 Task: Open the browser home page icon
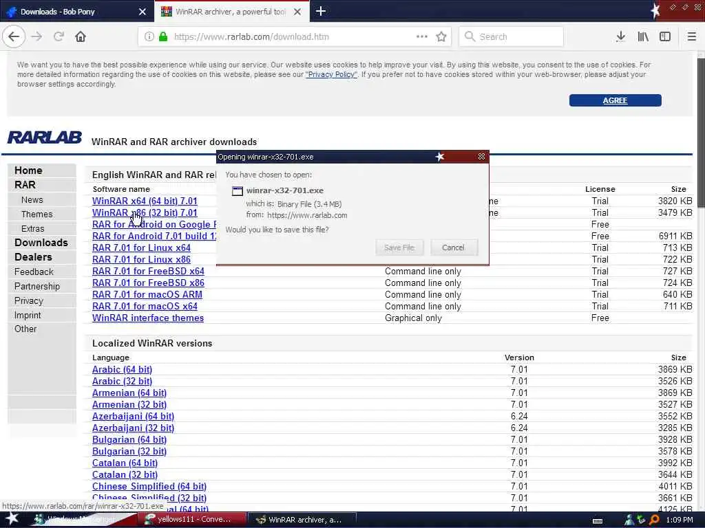click(x=81, y=37)
